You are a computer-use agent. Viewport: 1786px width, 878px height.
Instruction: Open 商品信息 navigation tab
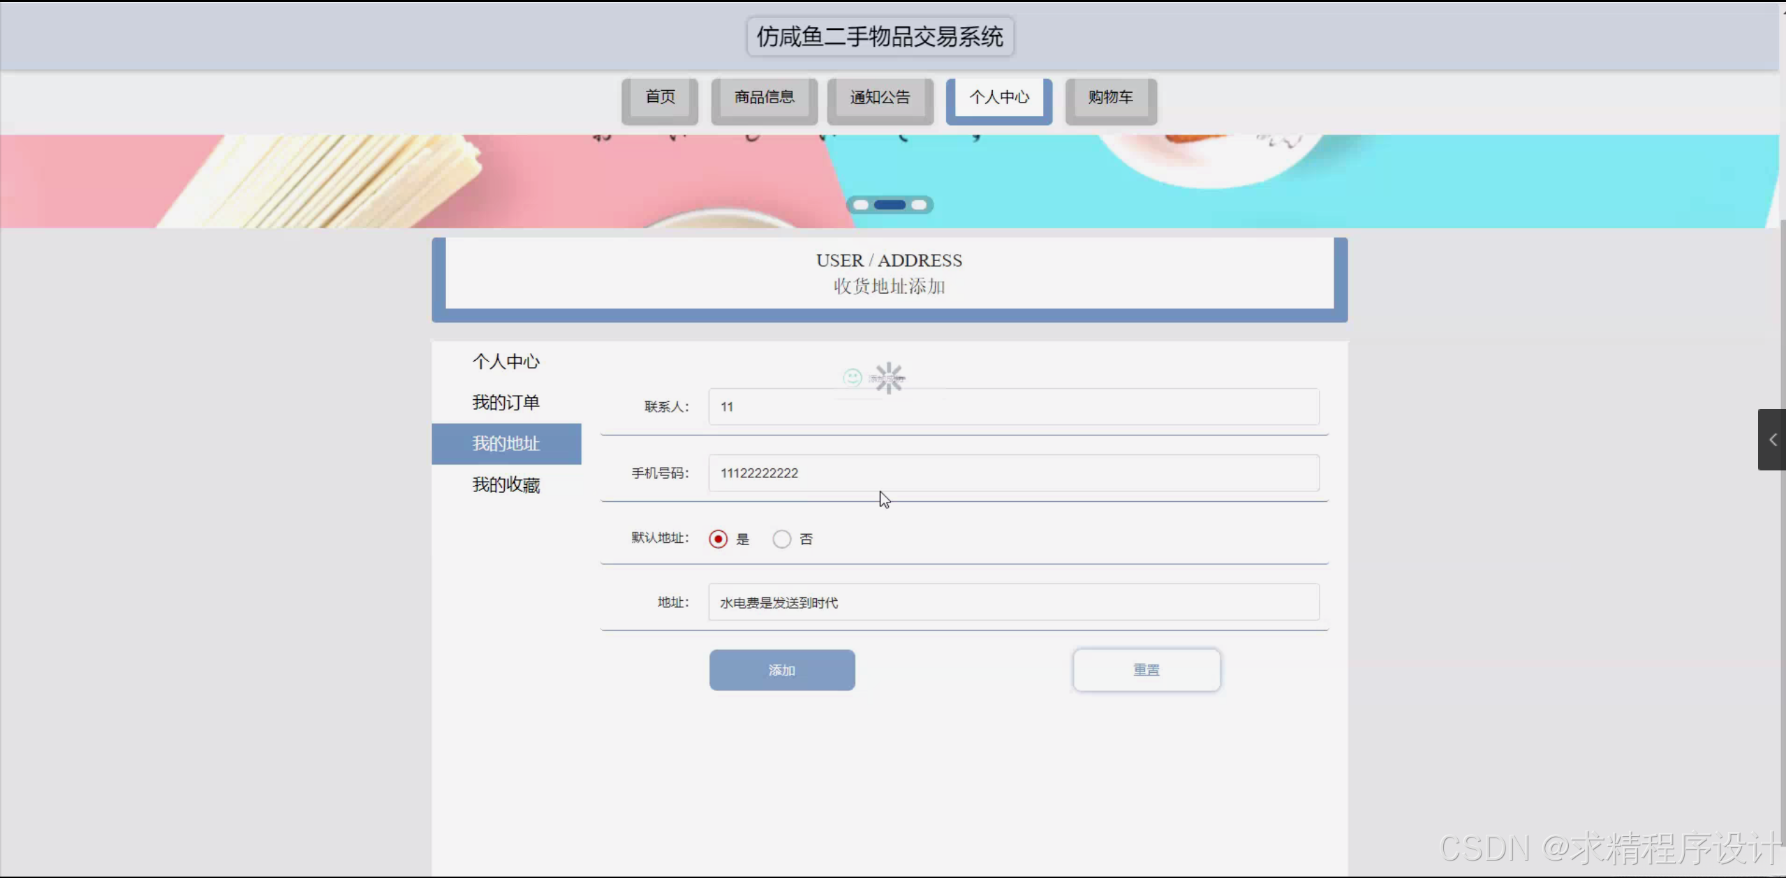[764, 98]
